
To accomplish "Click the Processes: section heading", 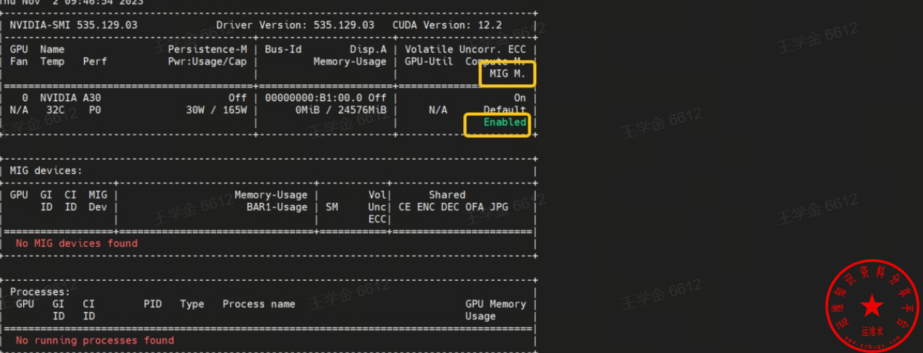I will pyautogui.click(x=40, y=292).
